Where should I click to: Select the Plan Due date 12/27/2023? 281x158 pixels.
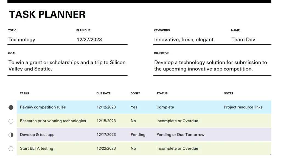(x=89, y=39)
